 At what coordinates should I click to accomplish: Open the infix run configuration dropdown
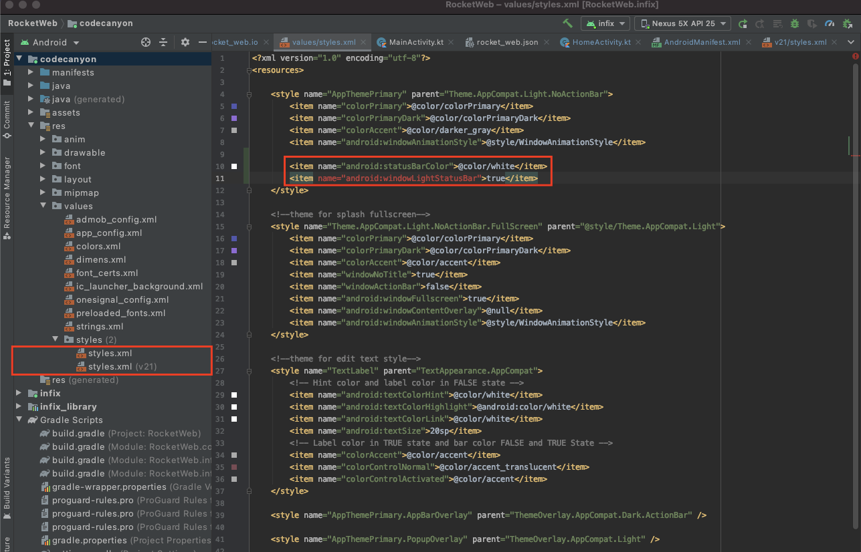(605, 23)
